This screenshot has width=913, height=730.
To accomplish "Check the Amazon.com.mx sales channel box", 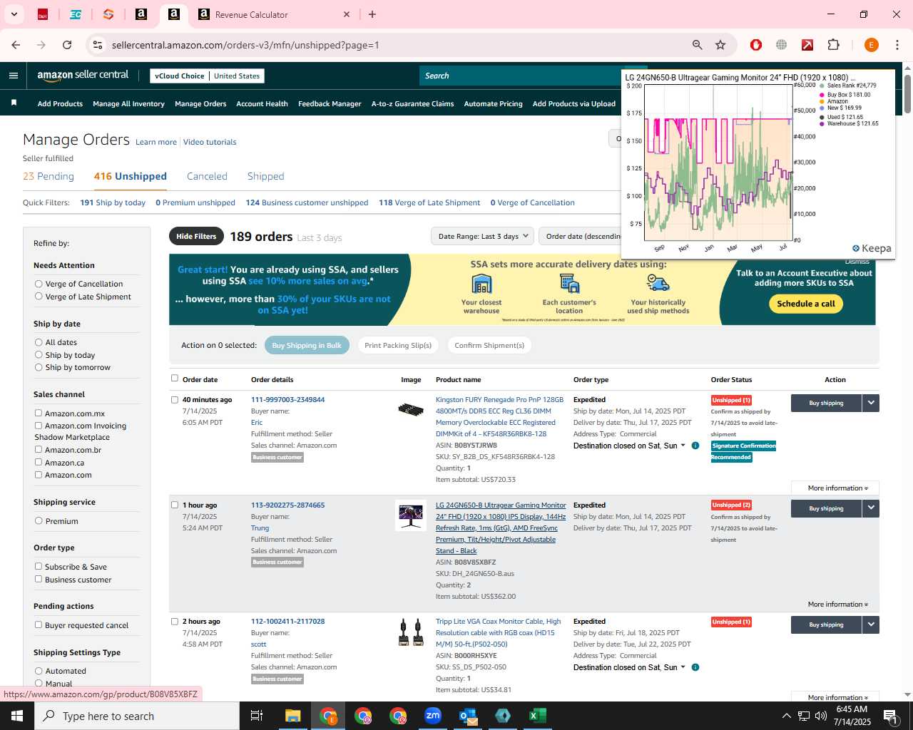I will pos(39,413).
